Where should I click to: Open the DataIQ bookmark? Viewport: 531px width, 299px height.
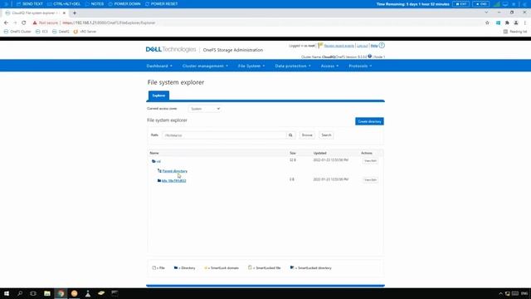(x=61, y=32)
